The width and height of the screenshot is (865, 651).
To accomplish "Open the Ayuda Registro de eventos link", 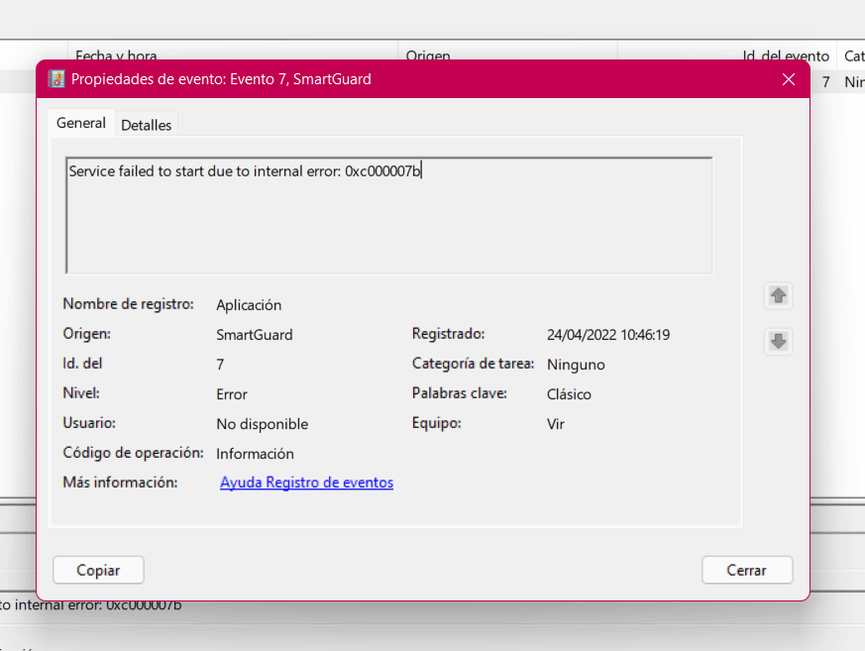I will pos(307,483).
